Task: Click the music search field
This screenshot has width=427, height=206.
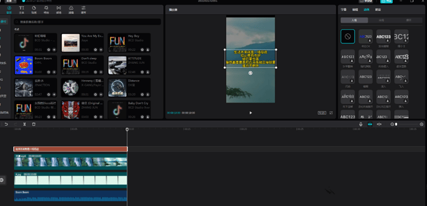Action: point(88,22)
